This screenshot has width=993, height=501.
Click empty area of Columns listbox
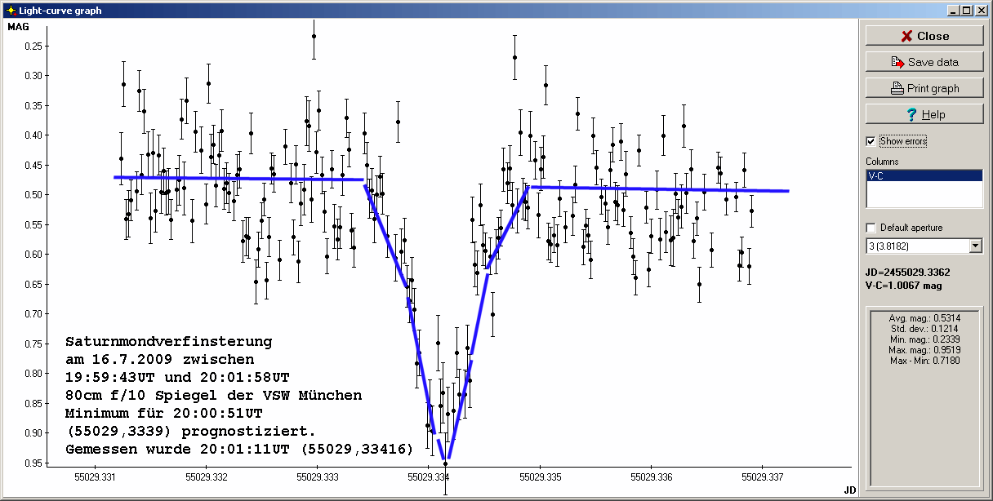(923, 196)
